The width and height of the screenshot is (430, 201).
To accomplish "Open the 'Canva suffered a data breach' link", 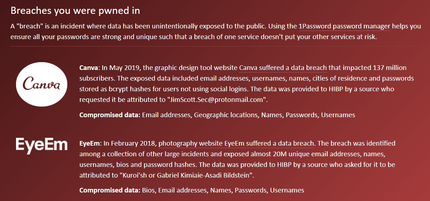I will pyautogui.click(x=283, y=67).
